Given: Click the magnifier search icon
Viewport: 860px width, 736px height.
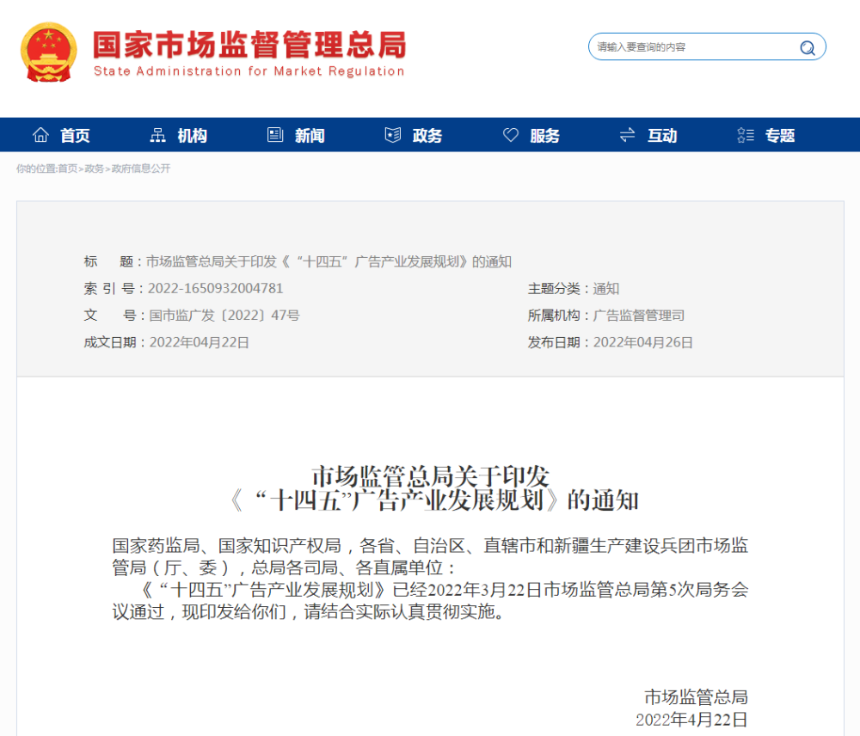Looking at the screenshot, I should point(808,47).
